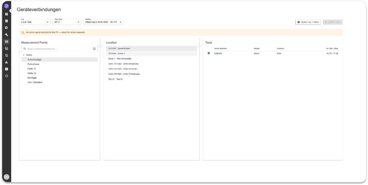Click the Location panel heading
Screen dimensions: 368x185
tap(111, 42)
